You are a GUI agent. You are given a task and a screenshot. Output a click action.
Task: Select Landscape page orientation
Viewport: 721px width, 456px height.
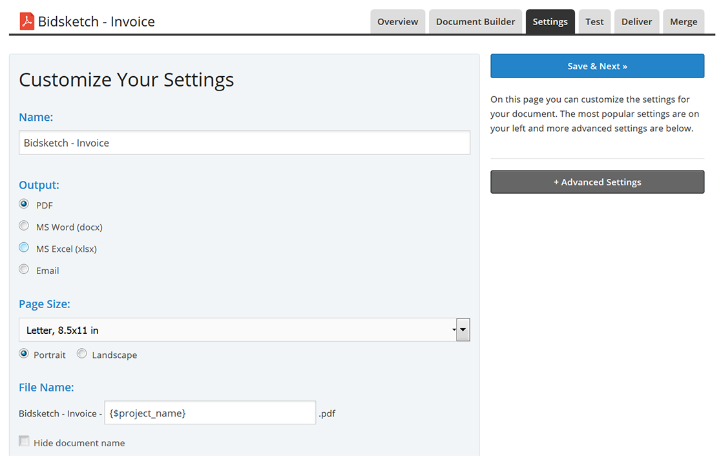[x=82, y=354]
